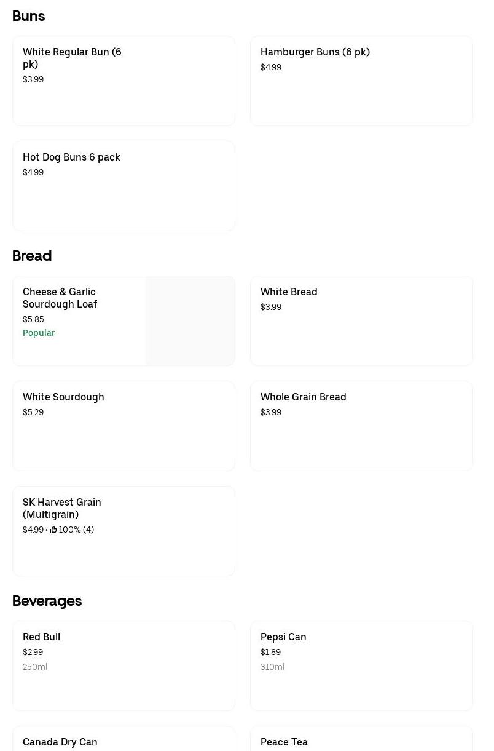494x751 pixels.
Task: Click the Cheese & Garlic Sourdough image placeholder
Action: (190, 320)
